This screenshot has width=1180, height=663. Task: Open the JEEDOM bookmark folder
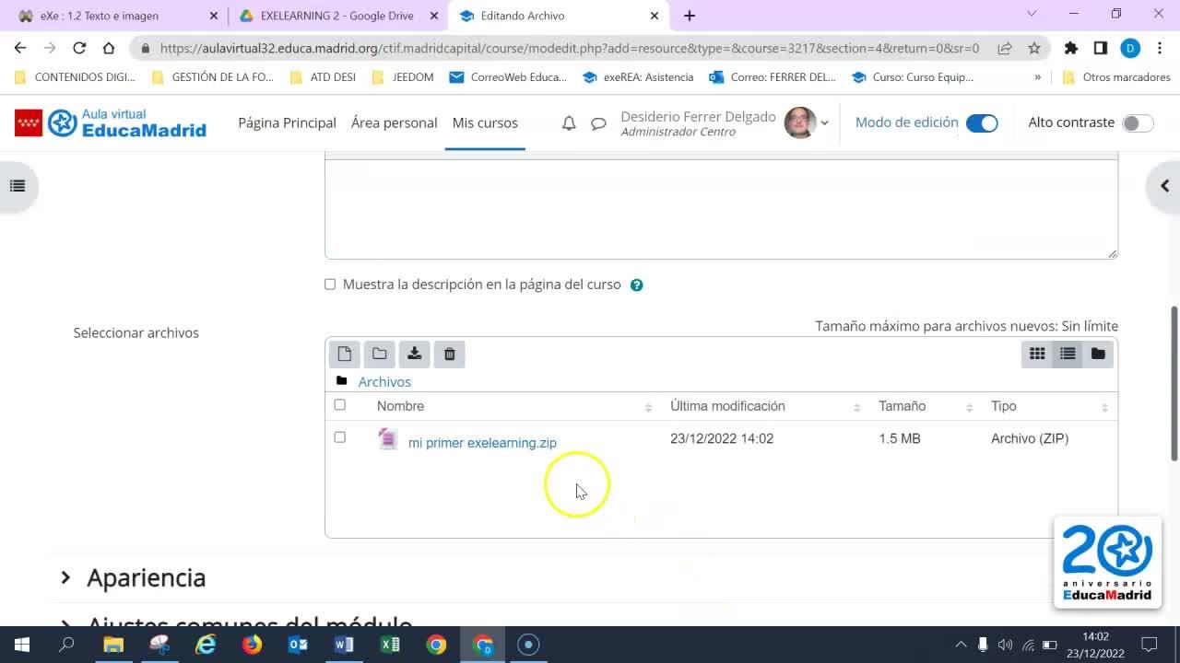pos(402,77)
